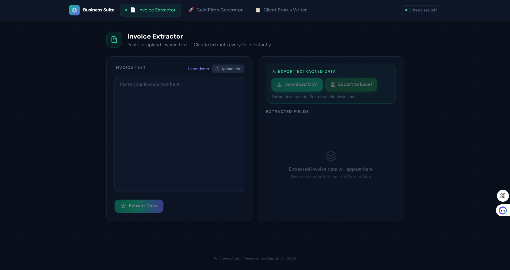Click Export to Excel button
Viewport: 510px width, 270px height.
point(351,85)
